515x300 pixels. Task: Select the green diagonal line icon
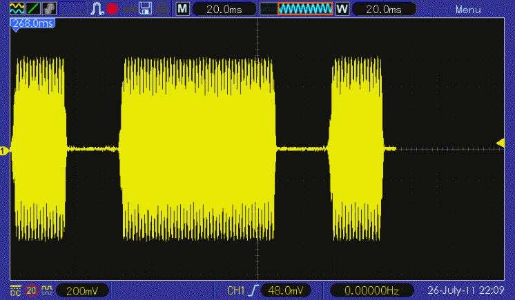(32, 9)
